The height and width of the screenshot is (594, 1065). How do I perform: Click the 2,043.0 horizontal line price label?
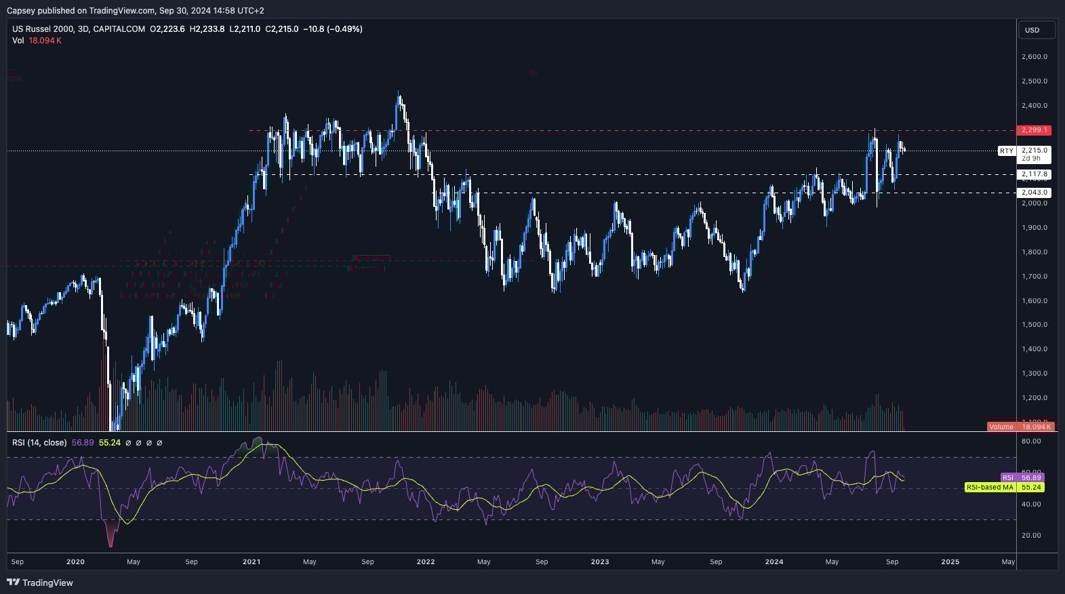tap(1034, 193)
